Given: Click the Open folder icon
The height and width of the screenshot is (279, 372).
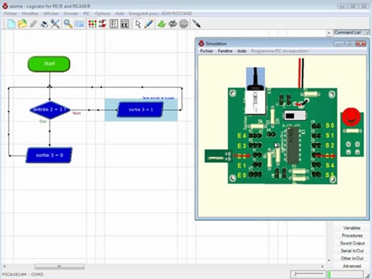Looking at the screenshot, I should 22,24.
